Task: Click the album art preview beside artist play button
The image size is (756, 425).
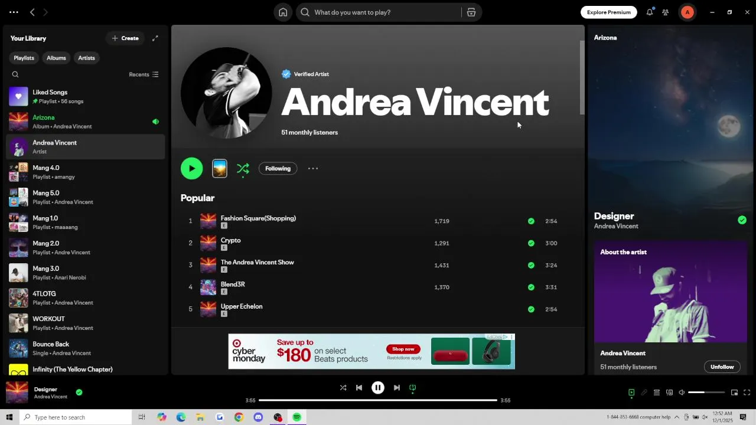Action: click(x=220, y=168)
